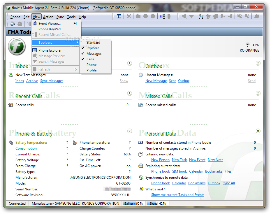Viewport: 271px width, 214px height.
Task: Click the phone book contacts icon
Action: point(141,143)
